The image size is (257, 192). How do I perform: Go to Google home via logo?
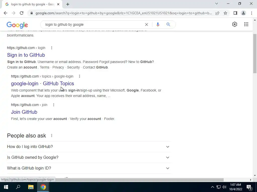17,25
